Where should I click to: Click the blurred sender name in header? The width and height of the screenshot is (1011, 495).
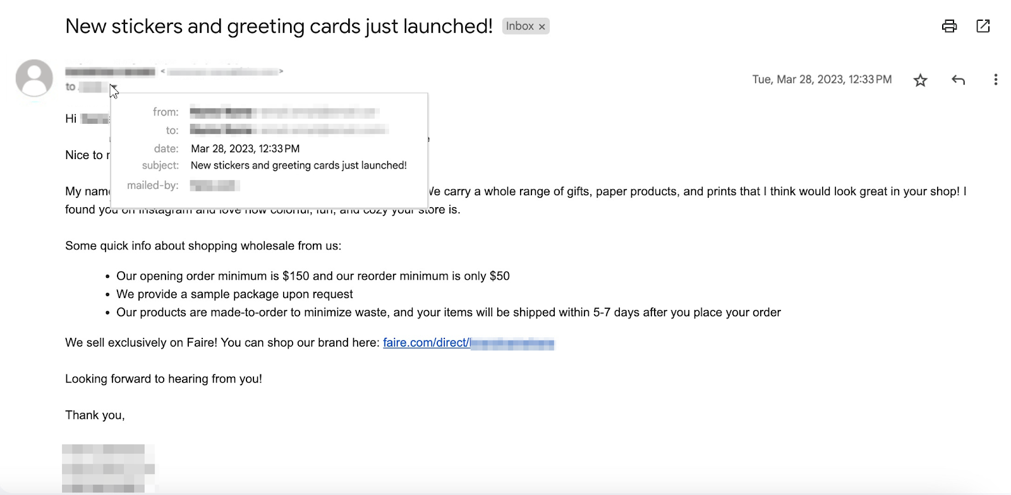tap(110, 72)
